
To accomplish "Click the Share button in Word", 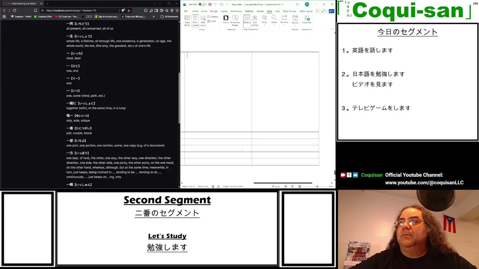I will pos(331,11).
